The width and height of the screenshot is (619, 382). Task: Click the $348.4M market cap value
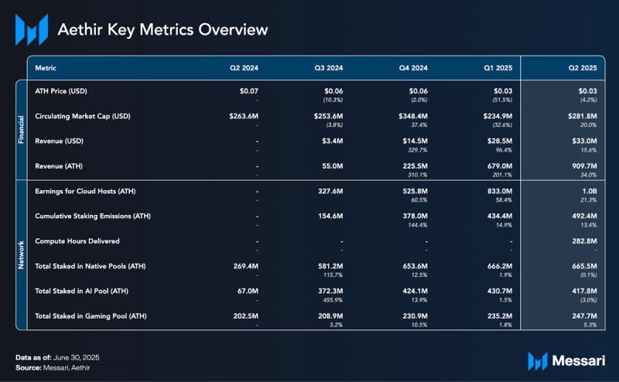pyautogui.click(x=413, y=116)
